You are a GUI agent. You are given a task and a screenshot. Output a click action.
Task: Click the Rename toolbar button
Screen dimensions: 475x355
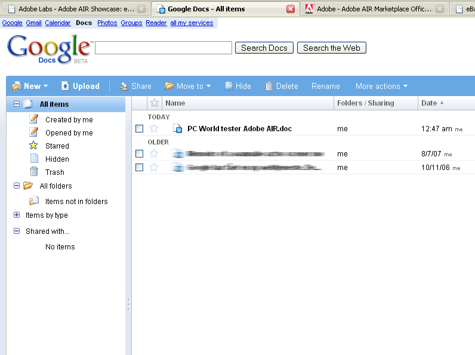pos(326,87)
